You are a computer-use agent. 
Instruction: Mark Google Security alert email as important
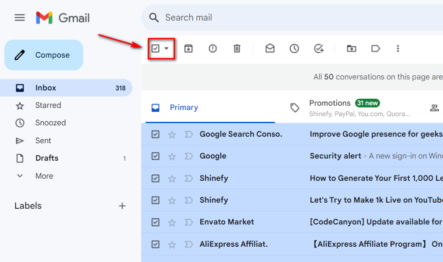(188, 156)
